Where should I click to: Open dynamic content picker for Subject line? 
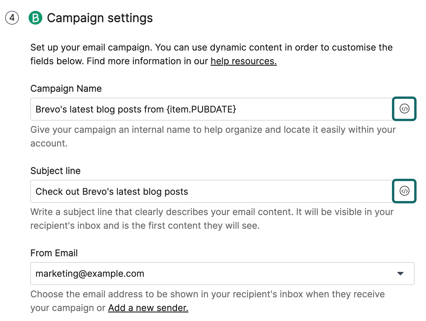[404, 191]
